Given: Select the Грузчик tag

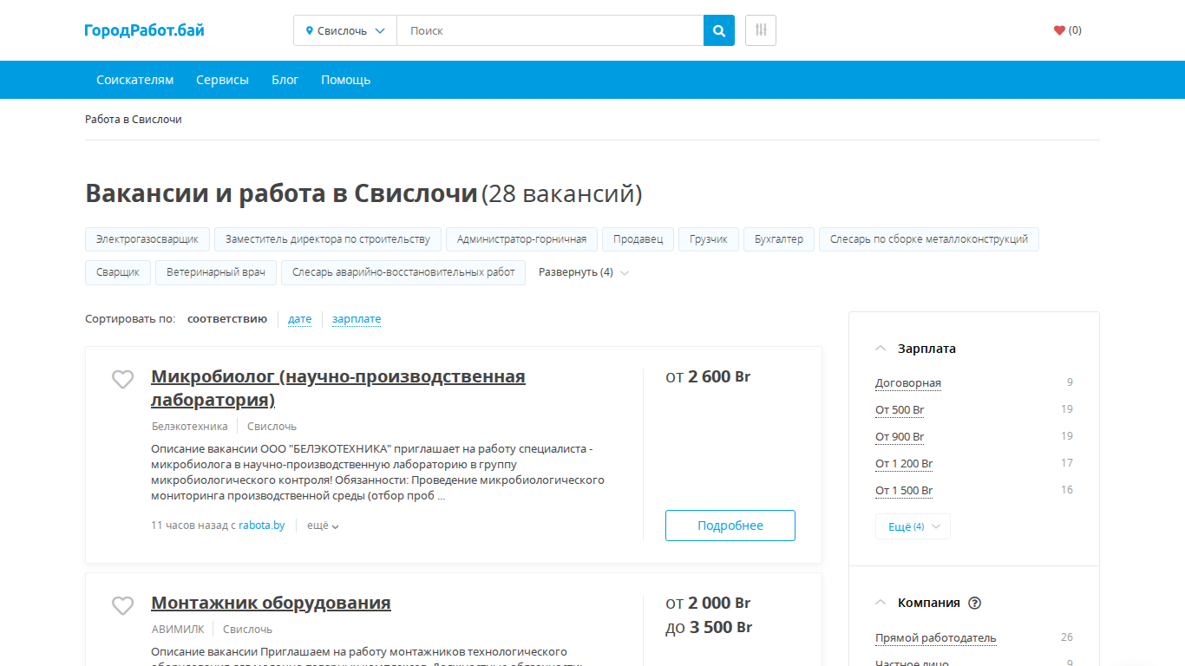Looking at the screenshot, I should (x=709, y=239).
